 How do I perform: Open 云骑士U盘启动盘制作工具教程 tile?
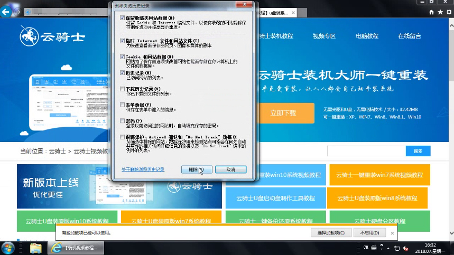[276, 198]
